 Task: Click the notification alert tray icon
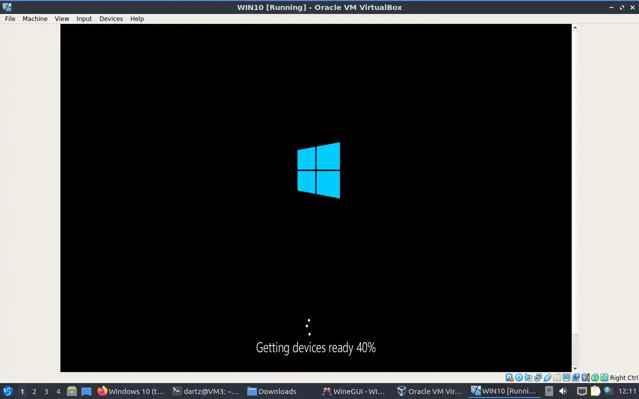click(x=609, y=391)
